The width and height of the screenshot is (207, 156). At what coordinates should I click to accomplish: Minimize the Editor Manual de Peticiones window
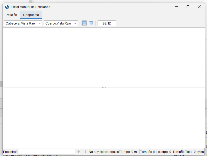[177, 7]
